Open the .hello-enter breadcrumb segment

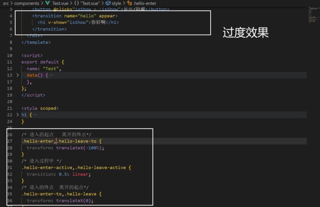[145, 3]
